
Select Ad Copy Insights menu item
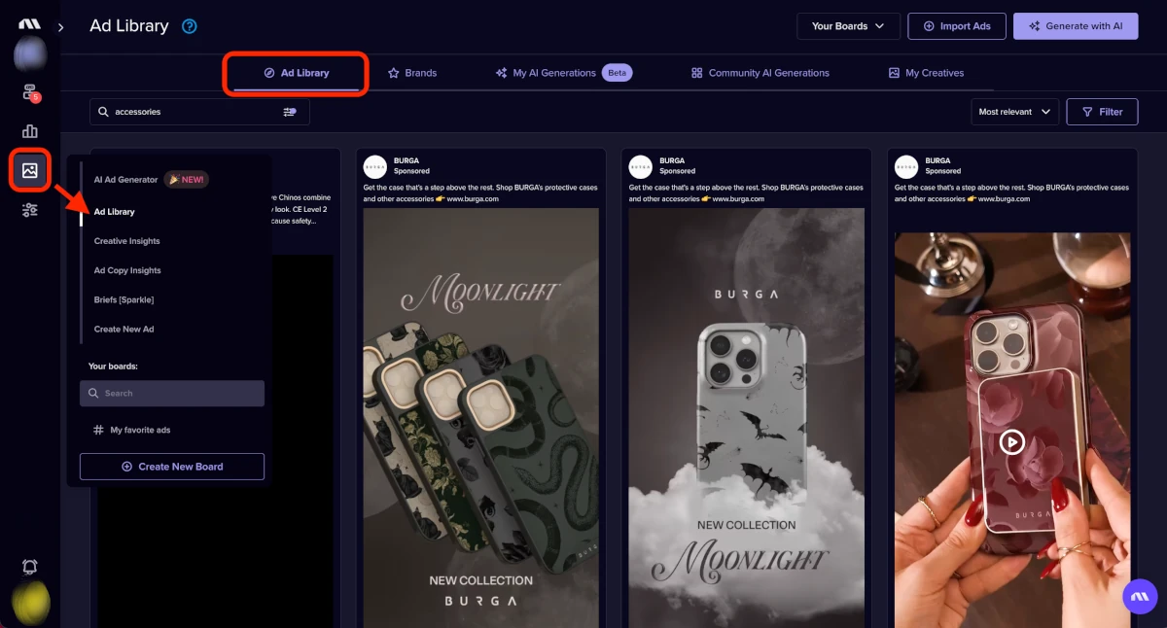[x=127, y=270]
